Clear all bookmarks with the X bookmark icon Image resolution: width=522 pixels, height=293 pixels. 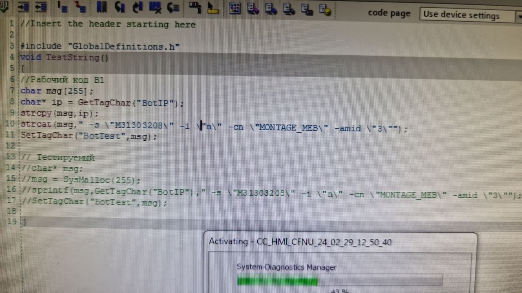click(155, 7)
